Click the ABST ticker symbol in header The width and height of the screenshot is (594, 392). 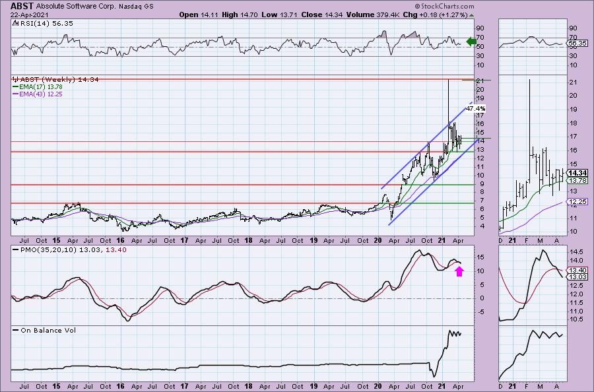pyautogui.click(x=22, y=6)
